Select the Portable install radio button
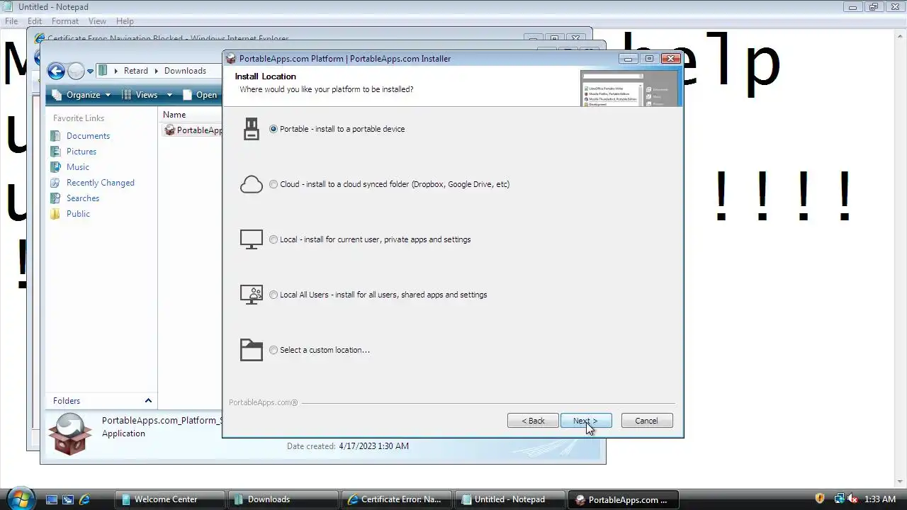Screen dimensions: 907x510 274,129
